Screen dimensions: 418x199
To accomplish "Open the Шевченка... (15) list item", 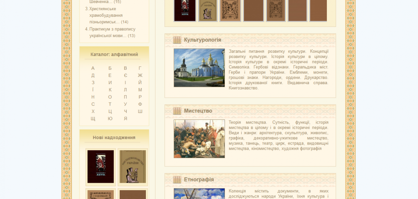I will click(x=105, y=2).
